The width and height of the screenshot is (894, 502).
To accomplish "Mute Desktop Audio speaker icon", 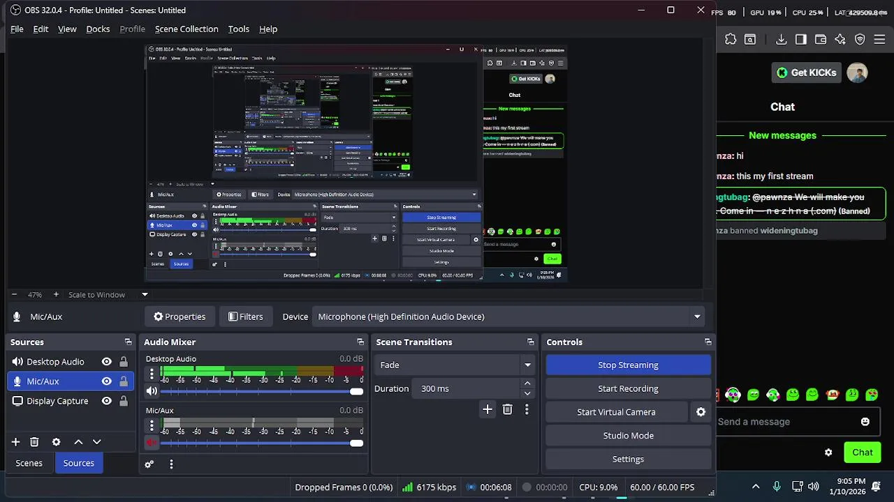I will tap(152, 391).
